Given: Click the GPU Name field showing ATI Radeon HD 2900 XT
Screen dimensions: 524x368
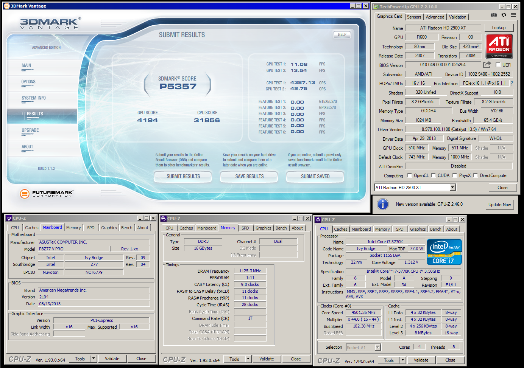Looking at the screenshot, I should 443,28.
